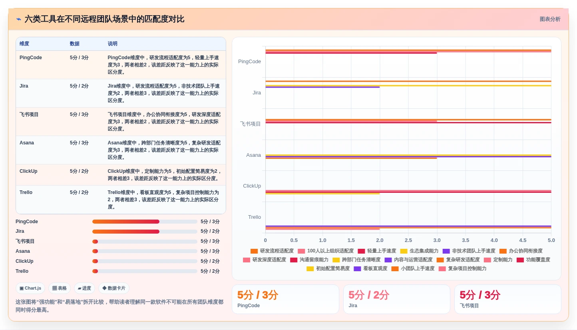Click the page title 六类工具在不同远程团队场景中的匹配度对比
Screen dimensions: 577x330
point(104,19)
